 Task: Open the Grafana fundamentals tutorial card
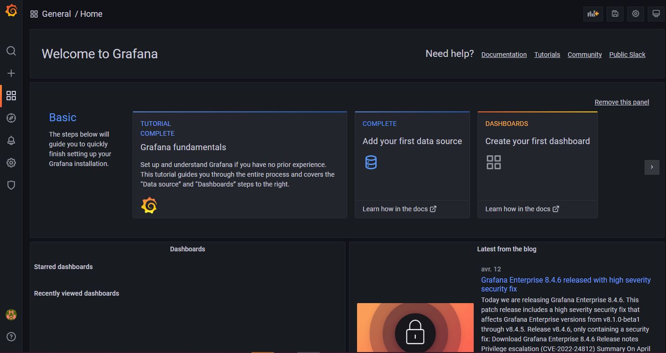tap(240, 165)
